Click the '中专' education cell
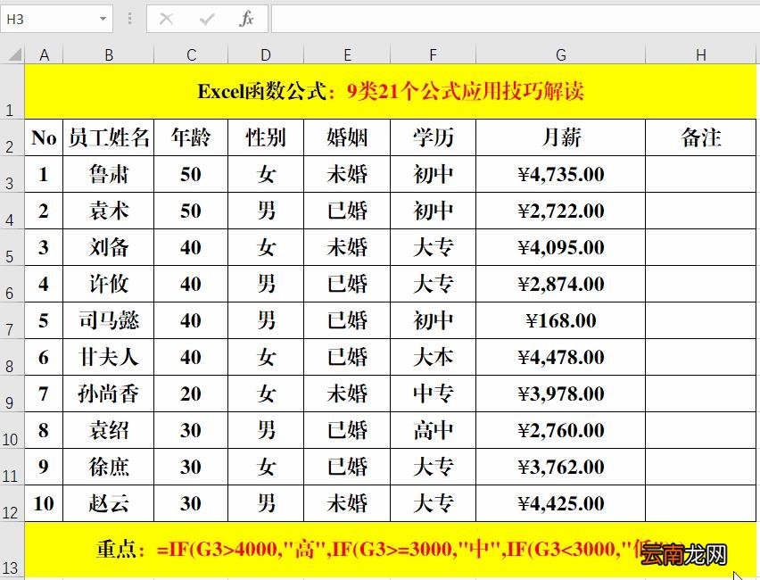760x580 pixels. (x=433, y=394)
